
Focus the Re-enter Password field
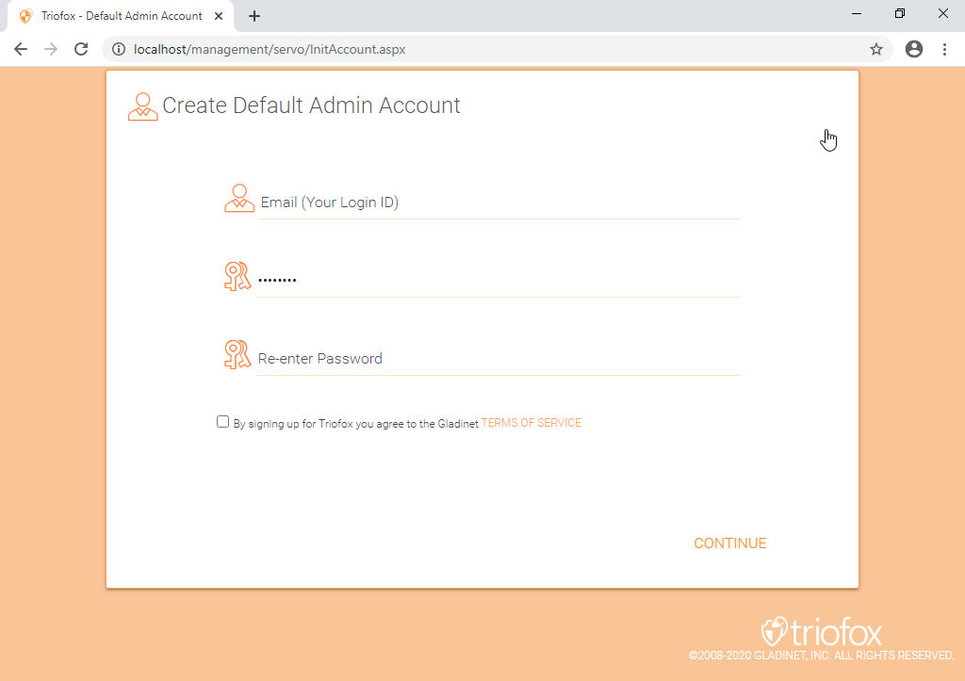pyautogui.click(x=498, y=359)
